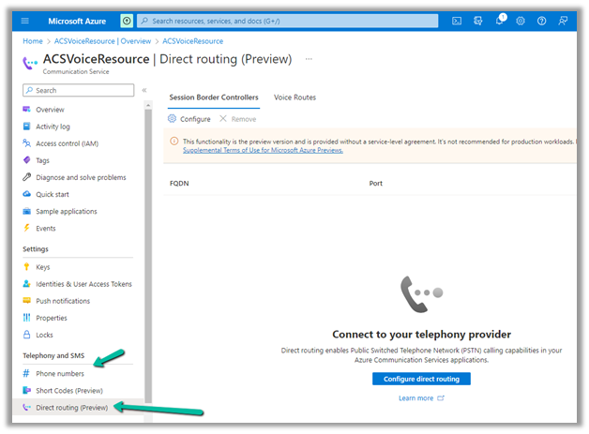Viewport: 589px width, 434px height.
Task: Click the Short Codes (Preview) icon
Action: coord(26,390)
